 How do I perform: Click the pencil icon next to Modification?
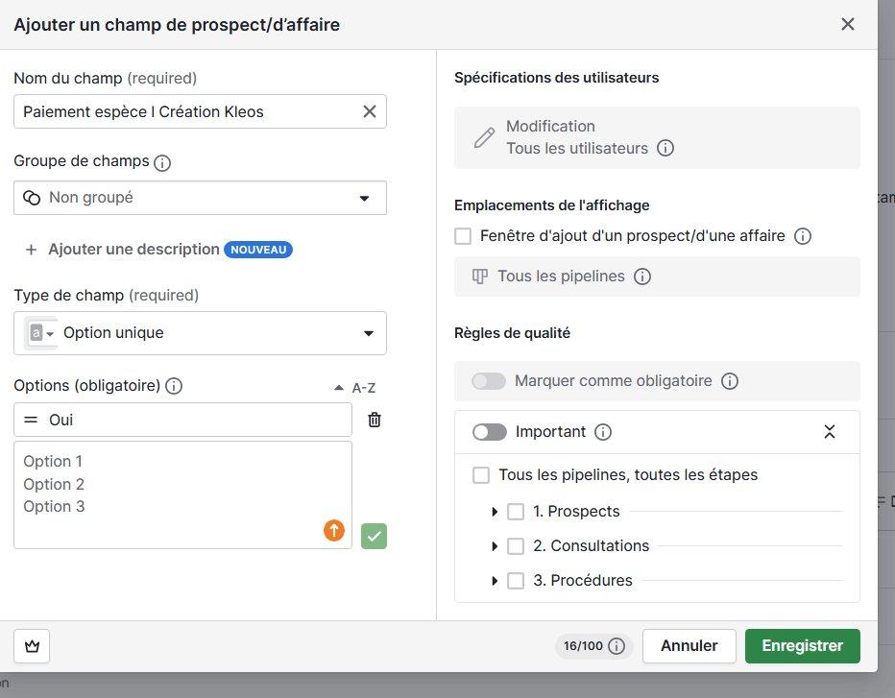point(483,137)
